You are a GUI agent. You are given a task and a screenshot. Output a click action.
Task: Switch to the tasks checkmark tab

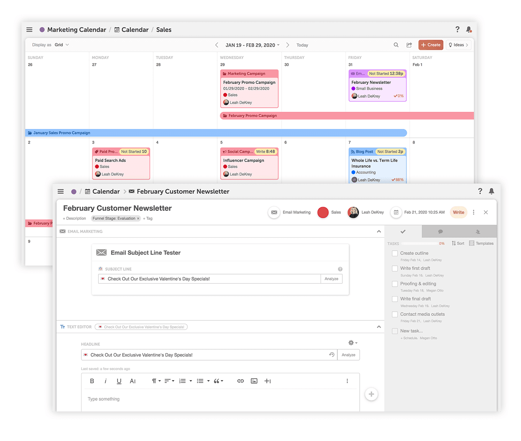click(x=403, y=232)
